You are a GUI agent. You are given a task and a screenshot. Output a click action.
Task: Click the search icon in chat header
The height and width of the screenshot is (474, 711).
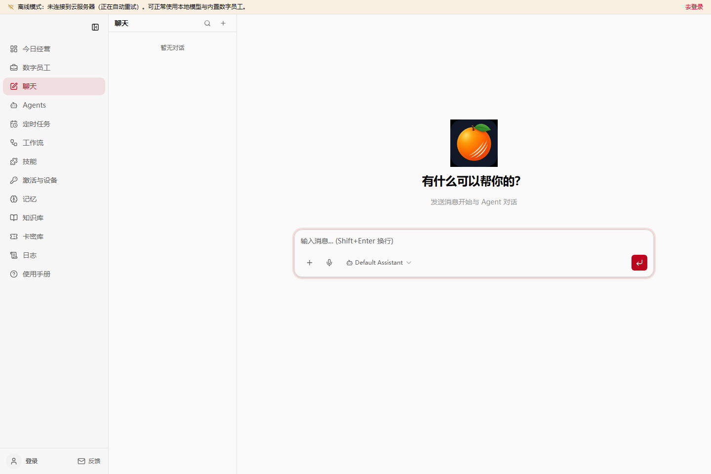click(207, 23)
